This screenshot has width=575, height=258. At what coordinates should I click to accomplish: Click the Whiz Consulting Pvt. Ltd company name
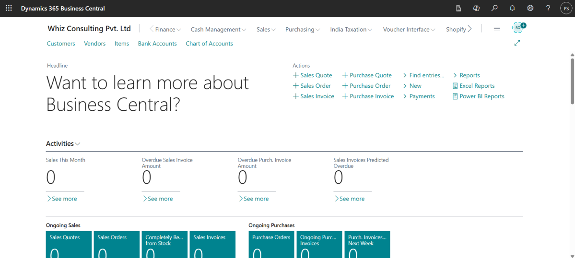pyautogui.click(x=89, y=29)
